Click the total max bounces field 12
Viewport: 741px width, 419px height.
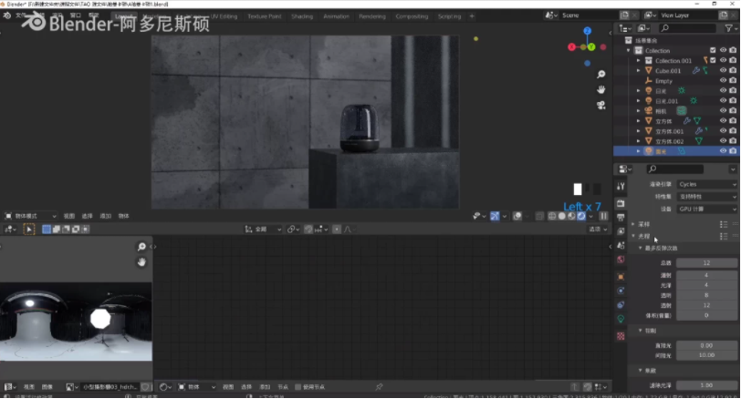pos(706,263)
